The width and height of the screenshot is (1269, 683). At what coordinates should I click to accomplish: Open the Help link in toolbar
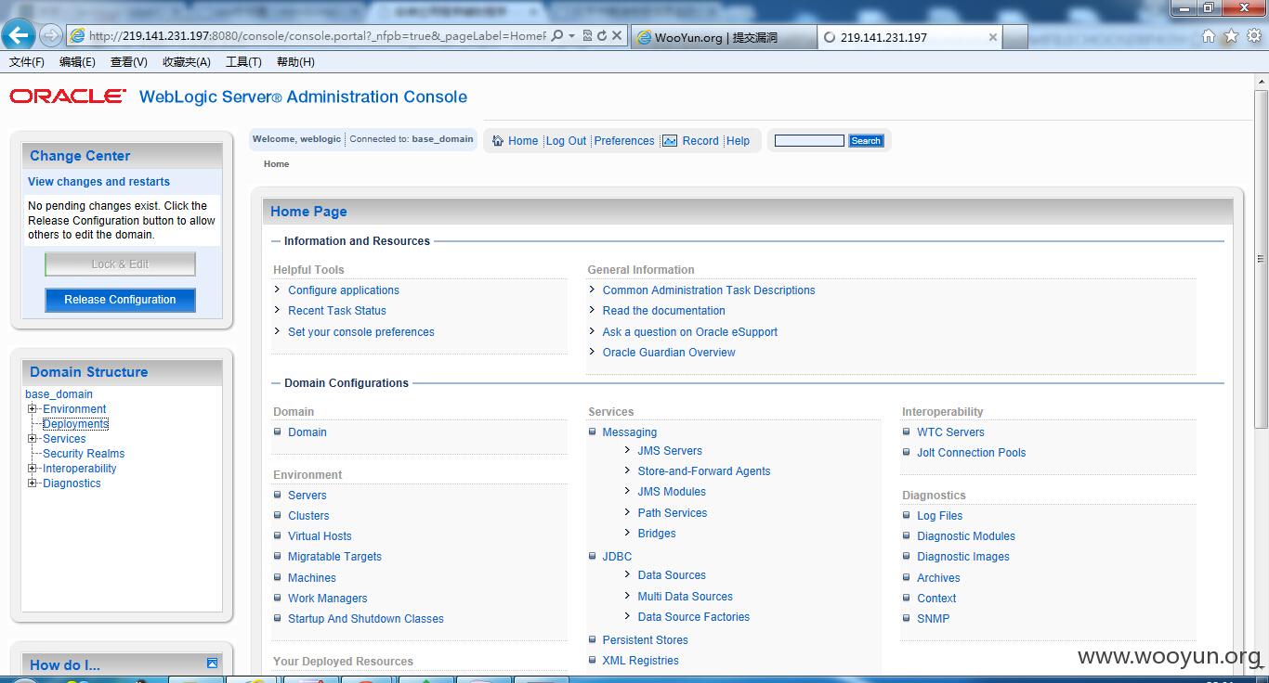point(738,141)
